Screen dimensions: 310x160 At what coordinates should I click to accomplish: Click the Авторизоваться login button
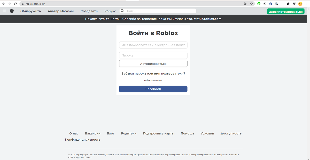pos(153,63)
